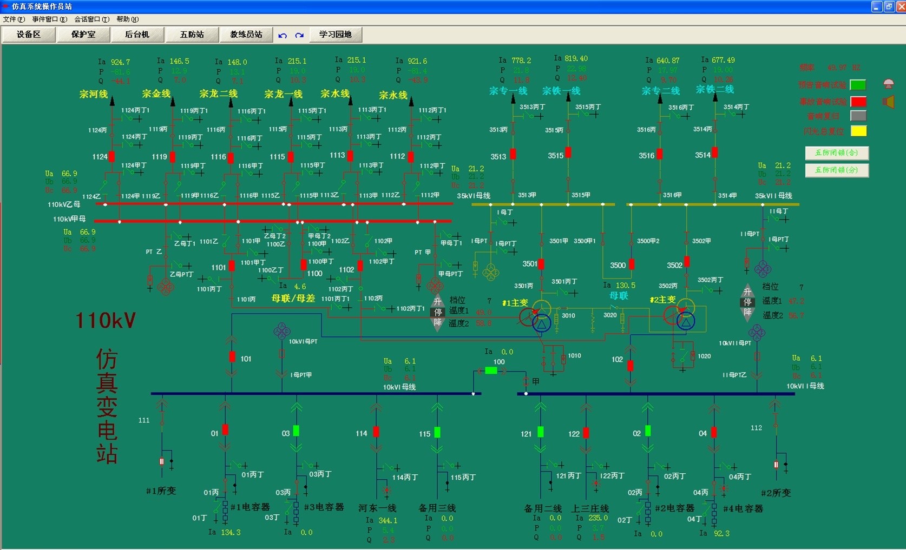
Task: Click the speaker horn icon
Action: [x=888, y=102]
